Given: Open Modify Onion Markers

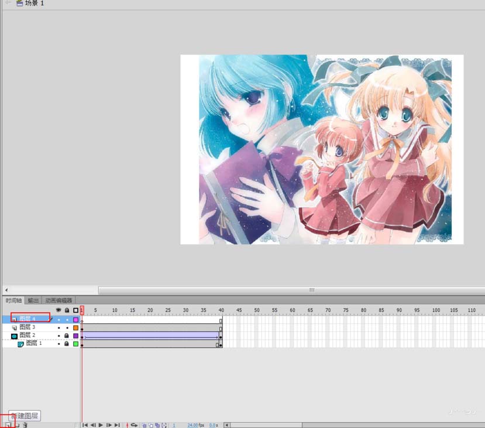Looking at the screenshot, I should (x=164, y=425).
